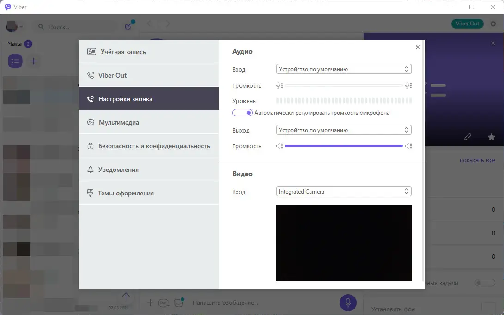Click the loud speaker icon beside output volume
The height and width of the screenshot is (315, 504).
click(408, 146)
